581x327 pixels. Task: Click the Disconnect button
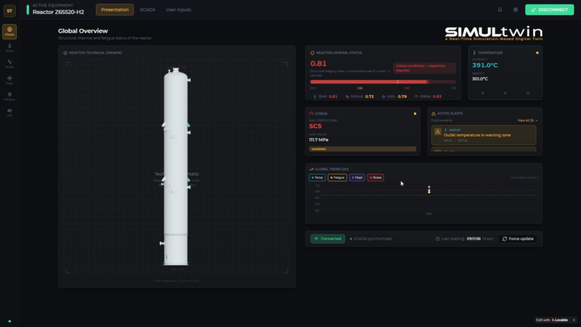[x=550, y=9]
